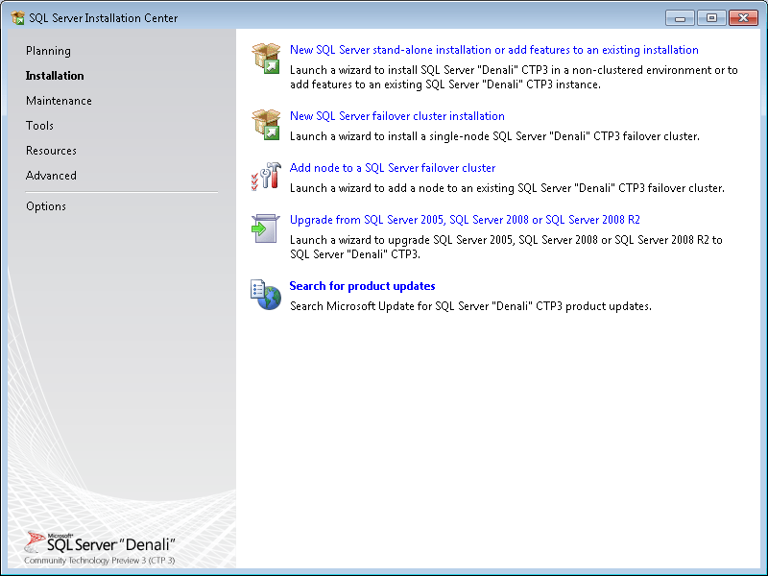Click the description "Launch a wizard to upgrade SQL Server 2005, SQL Server 2008 or SQL Server 2008 R2"

click(x=506, y=247)
